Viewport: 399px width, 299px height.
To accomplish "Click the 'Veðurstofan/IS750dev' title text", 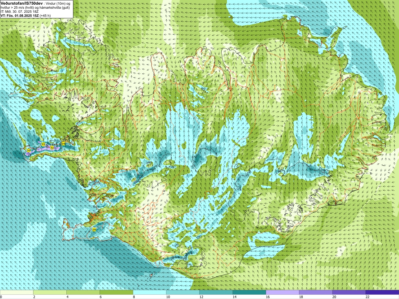I will pos(21,3).
